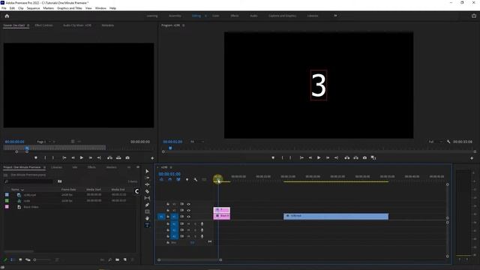Screen dimensions: 480x270
Task: Click Find magnifier icon at Project panel bottom
Action: click(110, 259)
